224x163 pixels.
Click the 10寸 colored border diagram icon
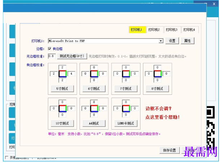point(63,108)
